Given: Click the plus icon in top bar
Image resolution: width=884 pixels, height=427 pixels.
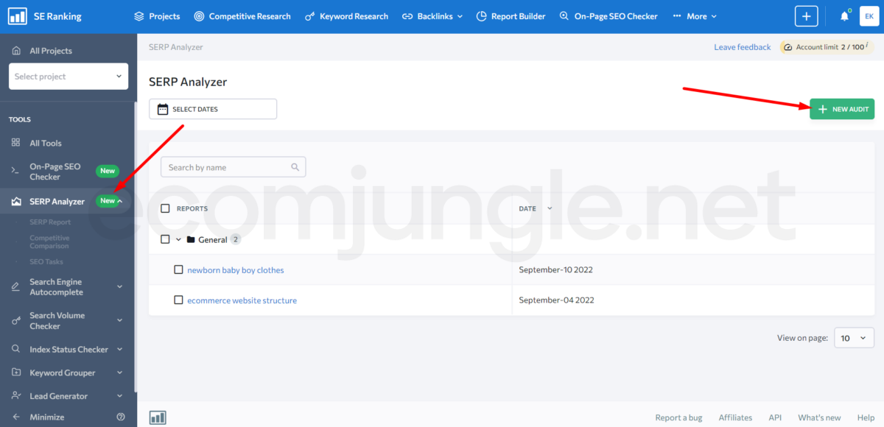Looking at the screenshot, I should coord(807,16).
